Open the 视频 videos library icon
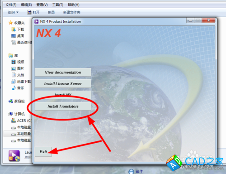Viewport: 226px width, 174px height. (14, 62)
